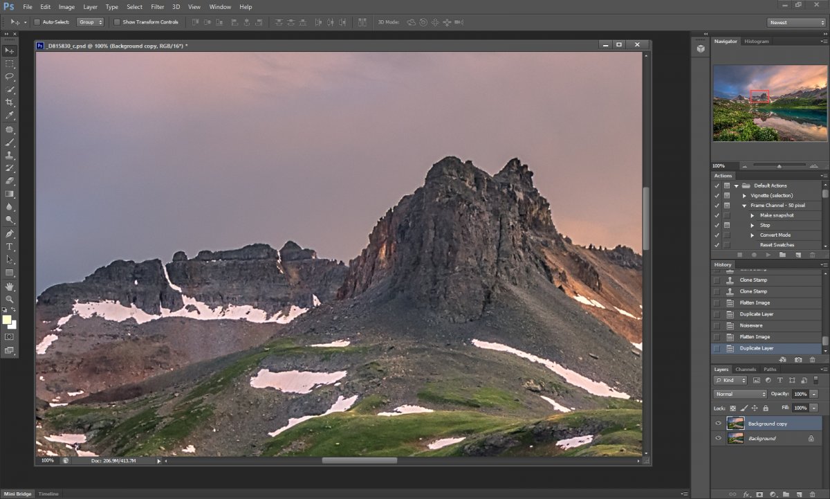Open the Filter menu
Image resolution: width=830 pixels, height=499 pixels.
coord(157,7)
